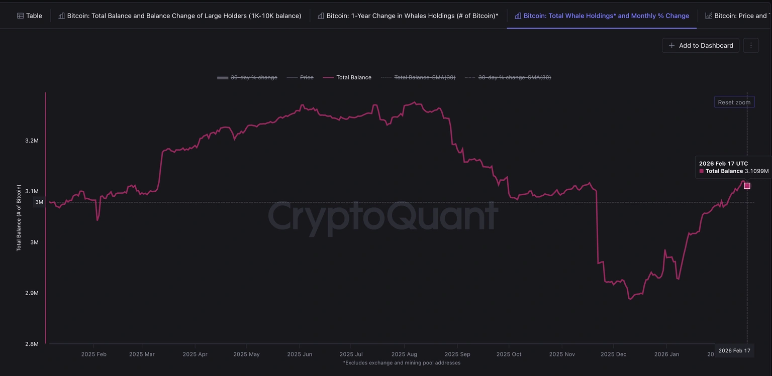Click the pink swatch in the Total Balance tooltip

(702, 171)
